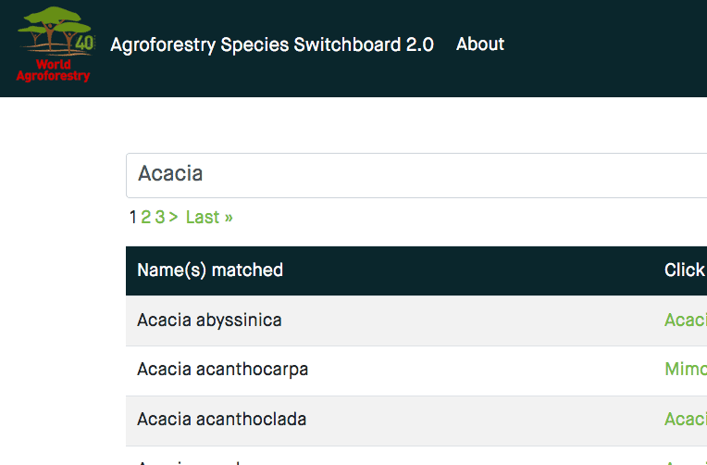Select the Acacia abyssinica name cell
This screenshot has height=465, width=707.
pos(209,320)
